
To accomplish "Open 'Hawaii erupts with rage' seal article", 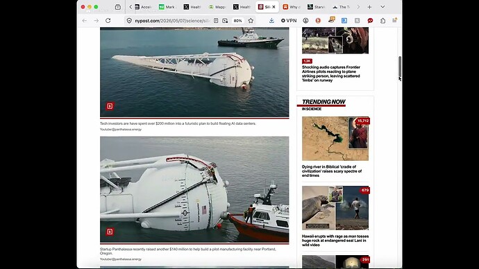I will (335, 241).
